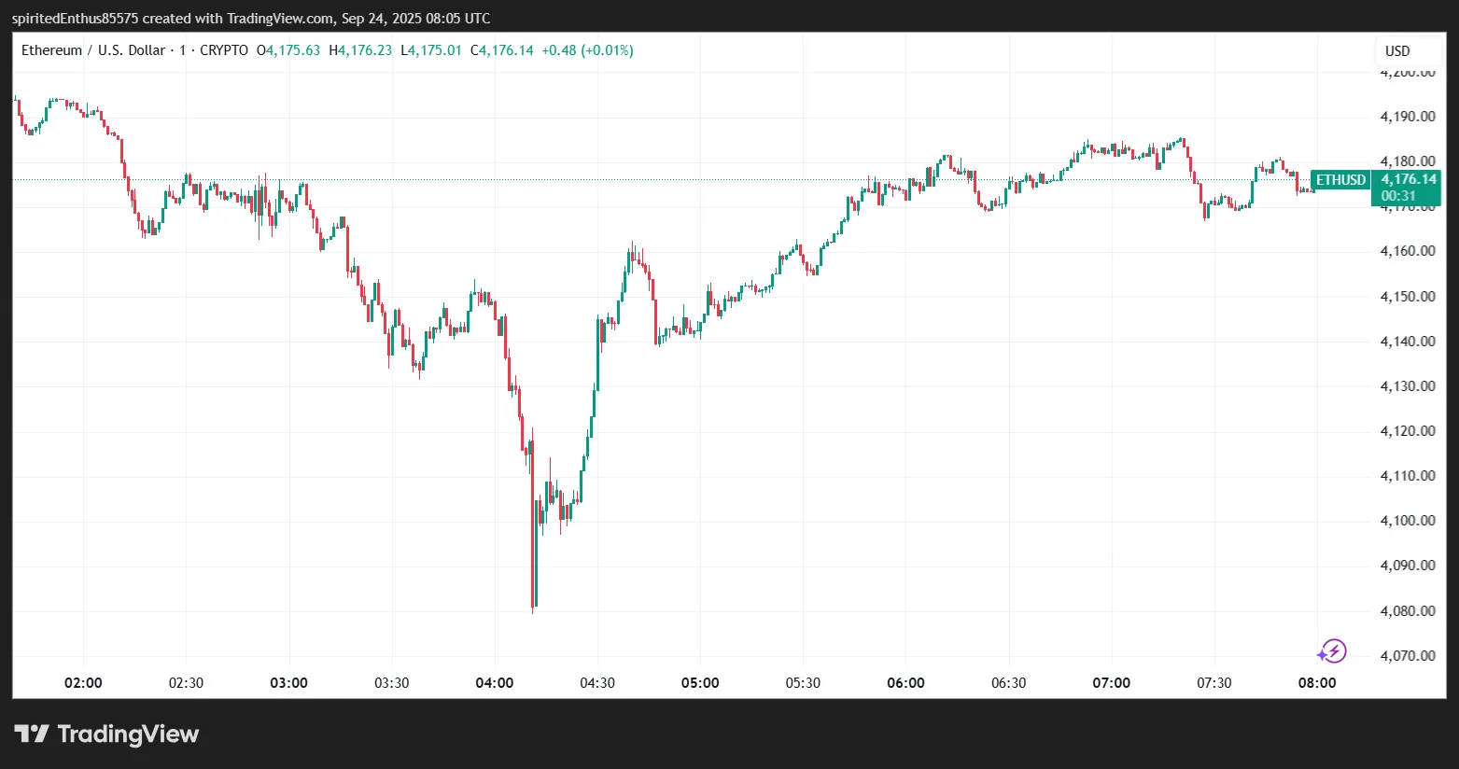Click the 4,130.00 price scale label

pyautogui.click(x=1407, y=386)
